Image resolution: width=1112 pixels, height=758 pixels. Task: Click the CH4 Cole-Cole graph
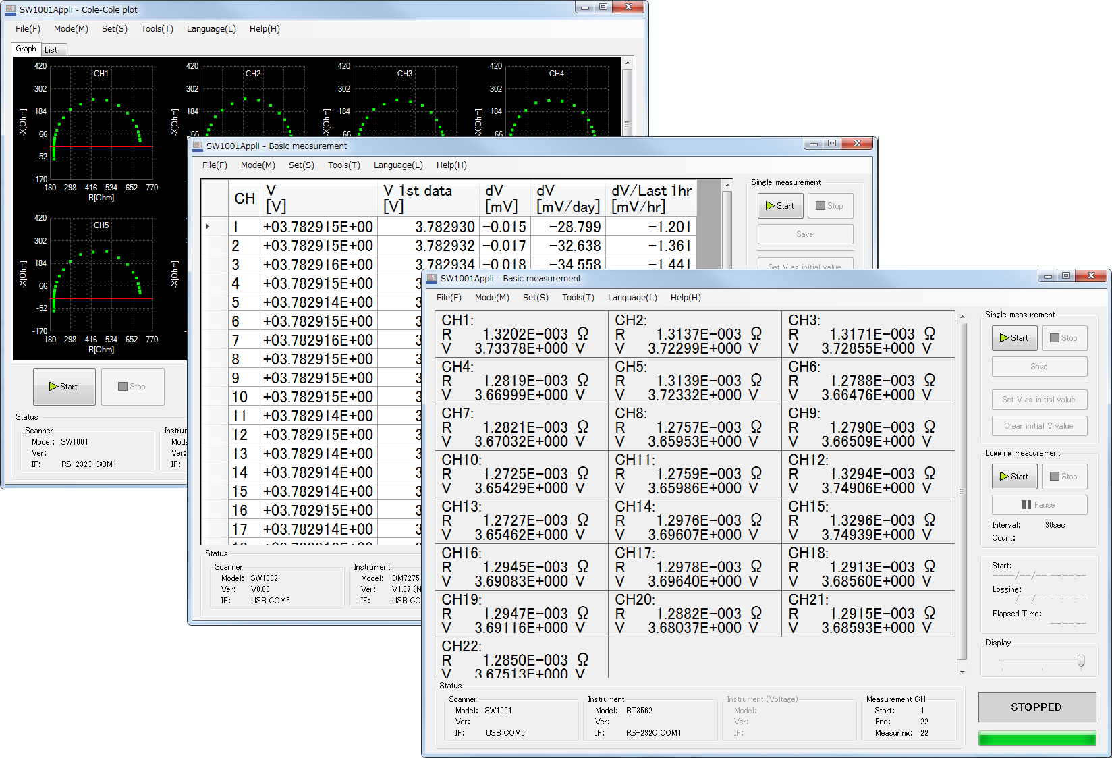click(557, 101)
